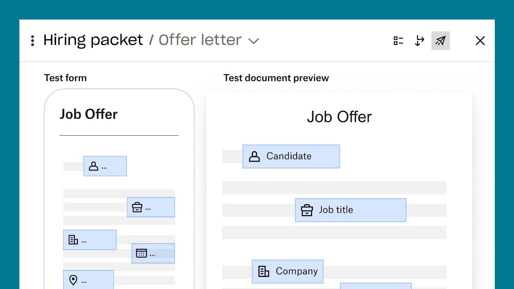
Task: Select the Candidate field in preview
Action: (291, 157)
